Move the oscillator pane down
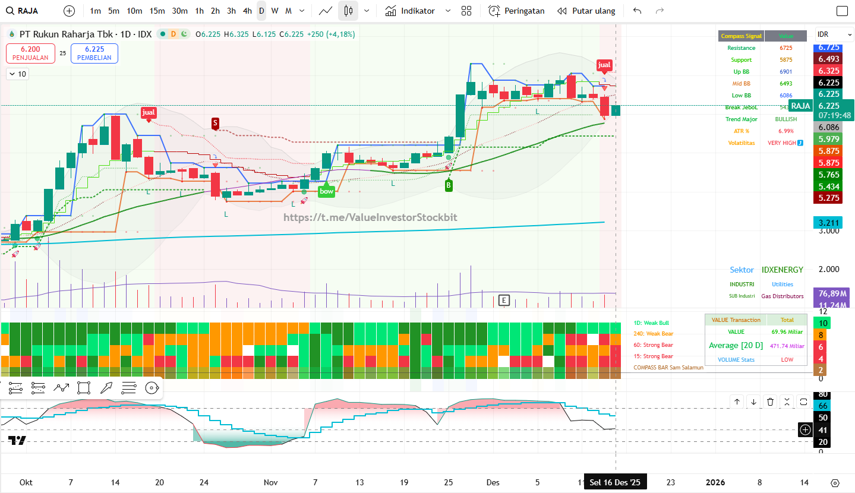Viewport: 855px width, 493px height. tap(753, 402)
